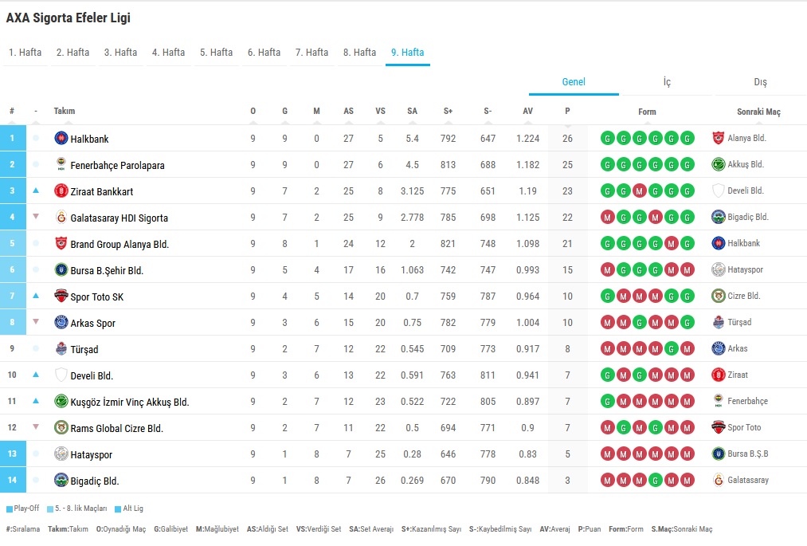Click Hatayspor next-match logo in Bursa row

point(718,269)
